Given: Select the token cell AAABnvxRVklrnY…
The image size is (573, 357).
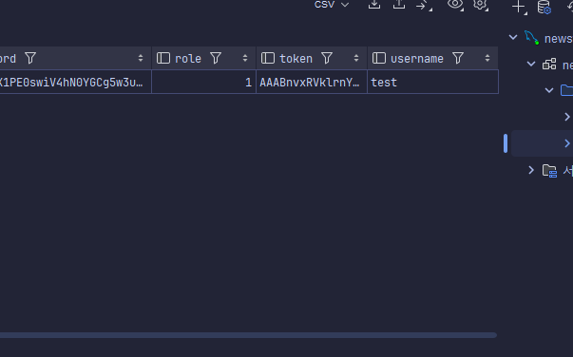Looking at the screenshot, I should [312, 83].
